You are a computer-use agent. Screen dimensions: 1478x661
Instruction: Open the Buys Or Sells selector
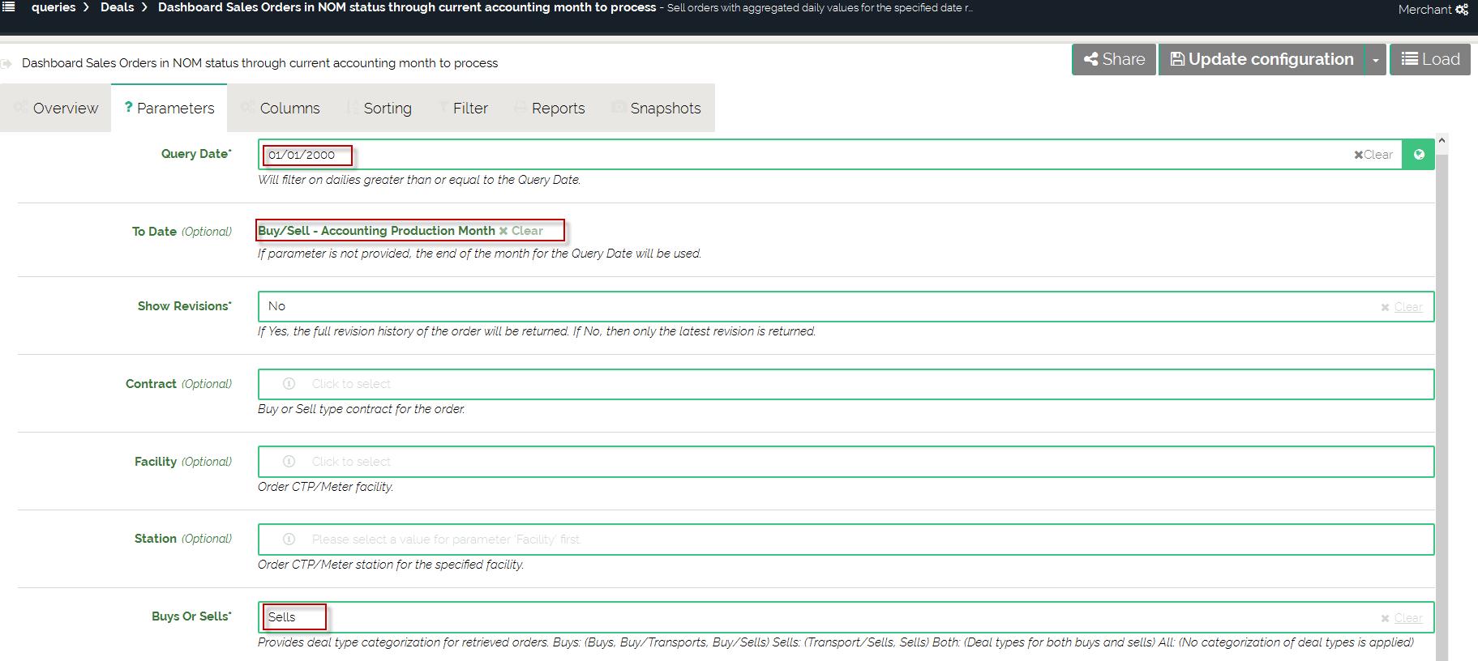pos(811,617)
